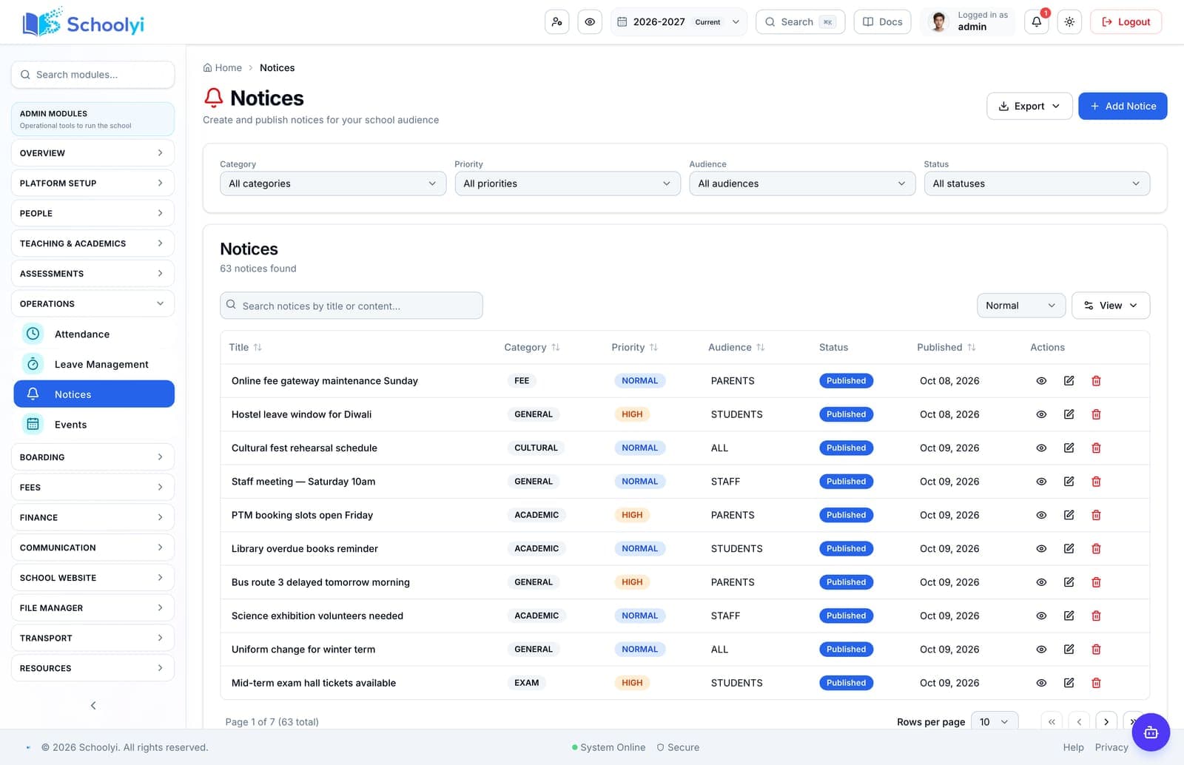The width and height of the screenshot is (1184, 765).
Task: Expand the TEACHING & ACADEMICS module
Action: (92, 243)
